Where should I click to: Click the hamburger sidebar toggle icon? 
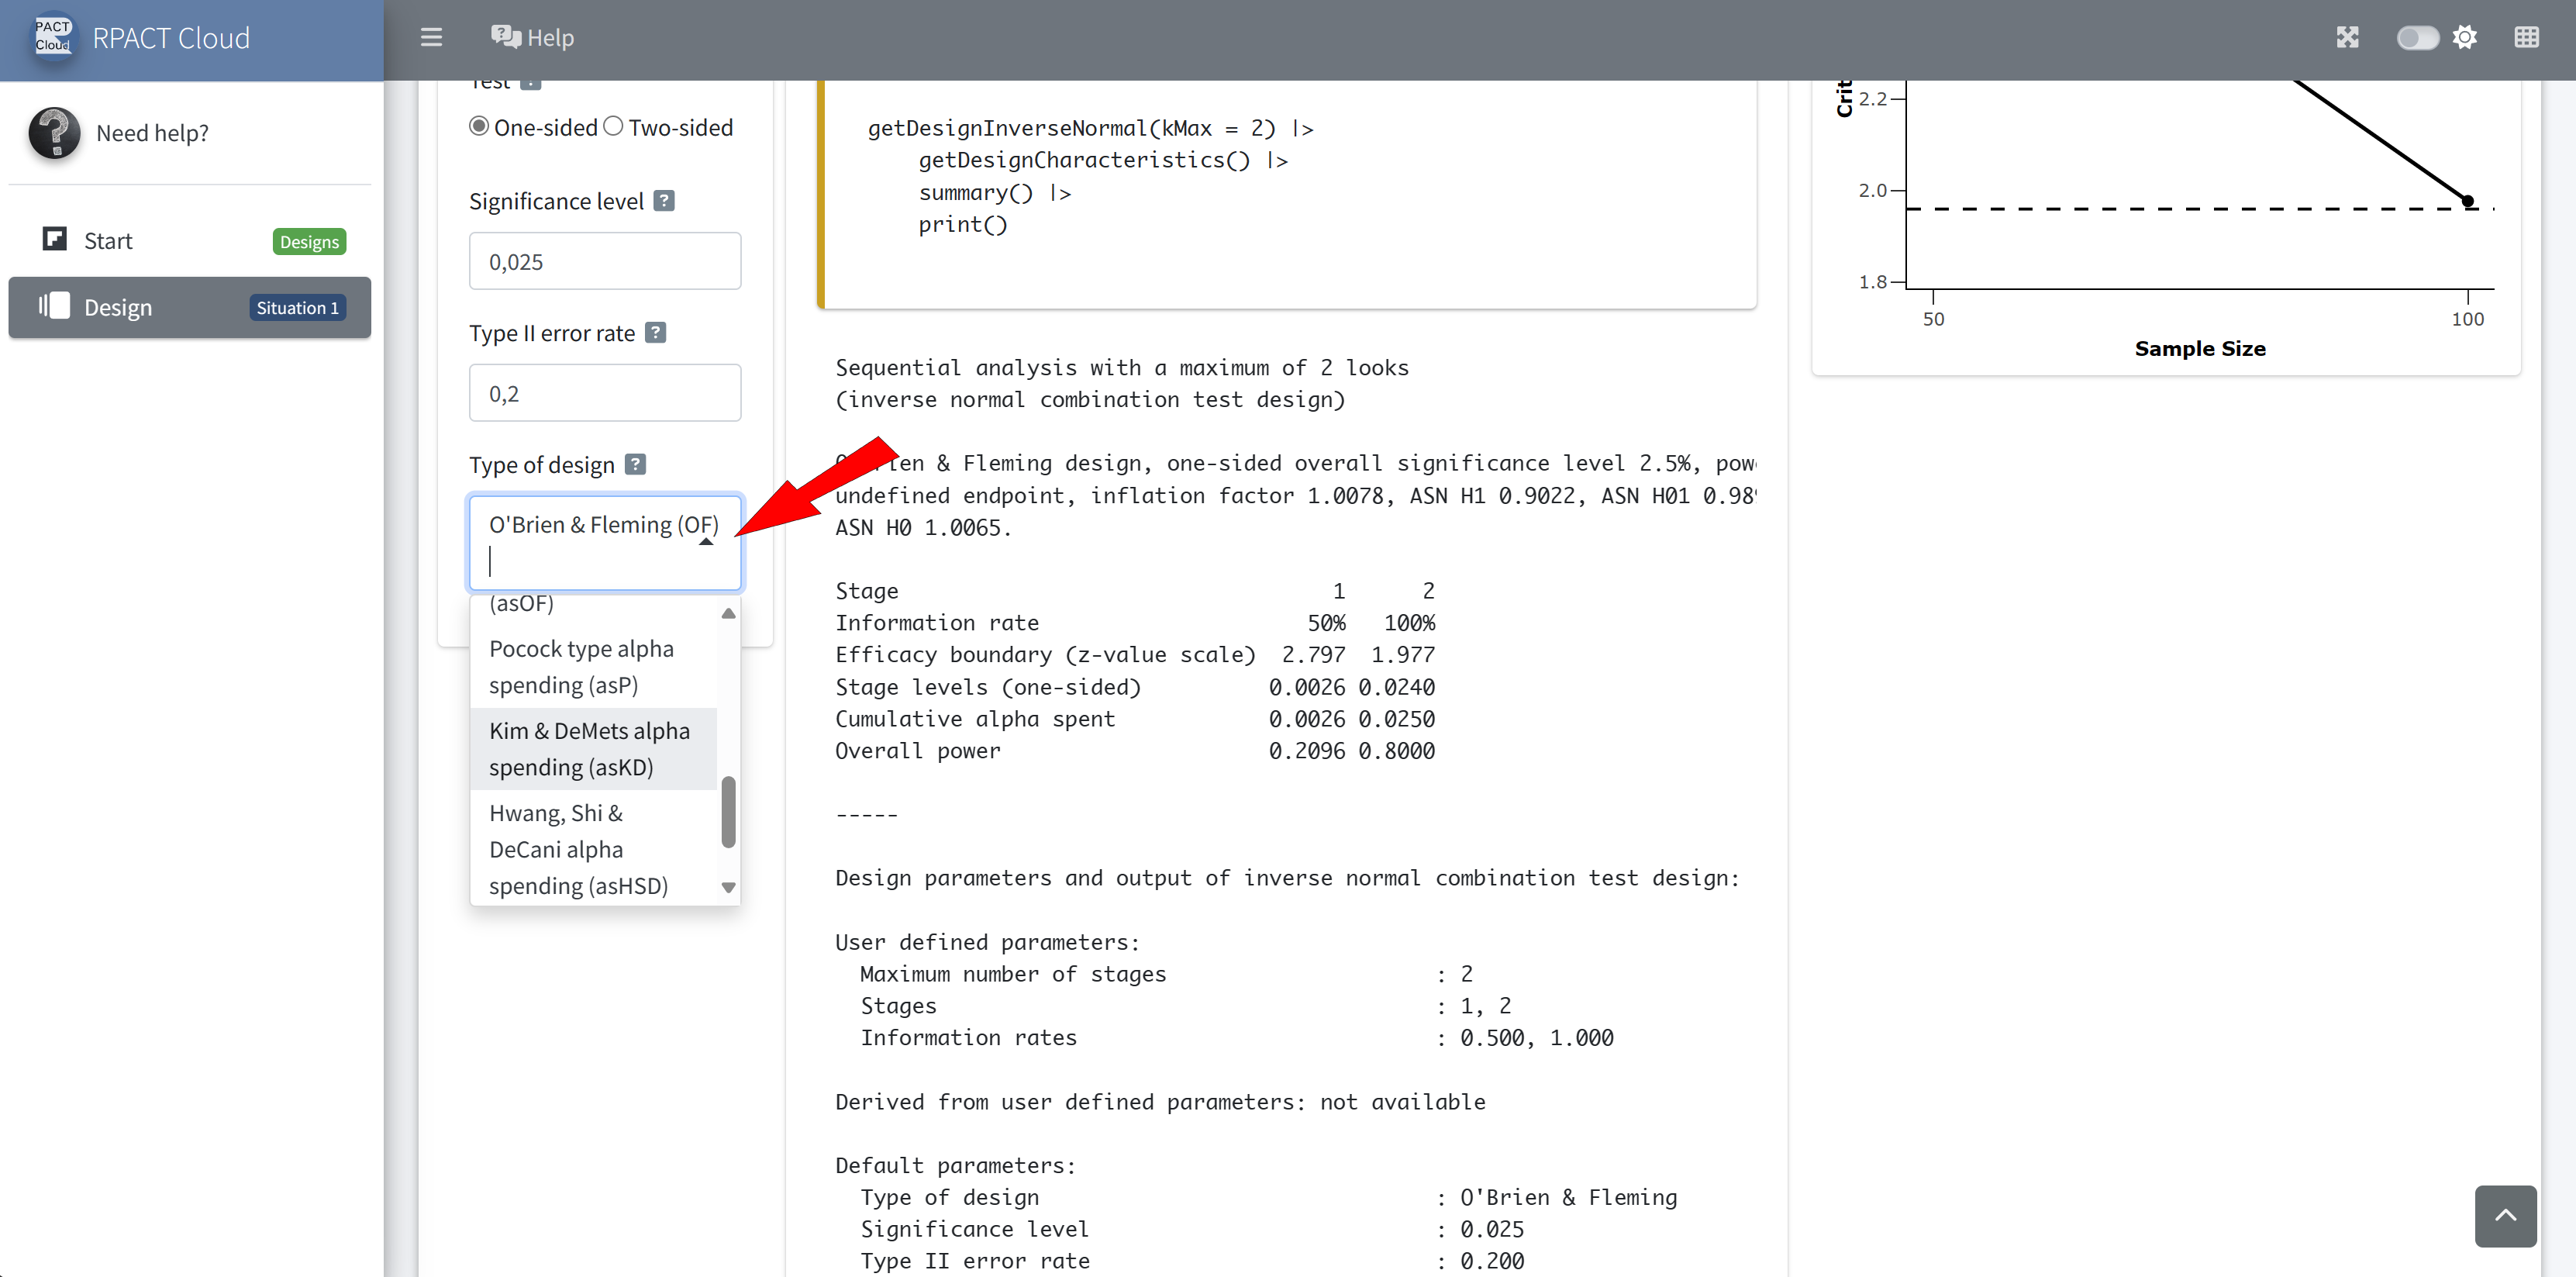coord(431,38)
